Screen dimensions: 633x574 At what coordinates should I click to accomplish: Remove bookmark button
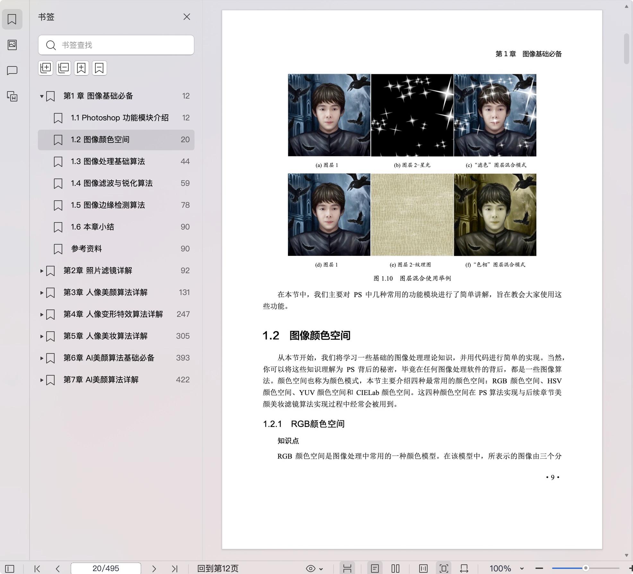click(100, 68)
